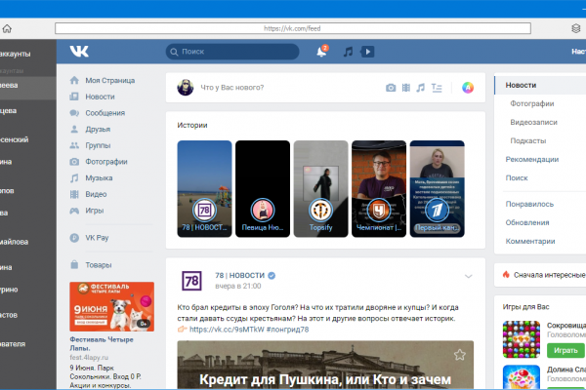586x390 pixels.
Task: Select Подкасты filter
Action: coord(528,140)
